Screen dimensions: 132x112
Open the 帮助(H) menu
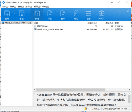tap(46, 7)
